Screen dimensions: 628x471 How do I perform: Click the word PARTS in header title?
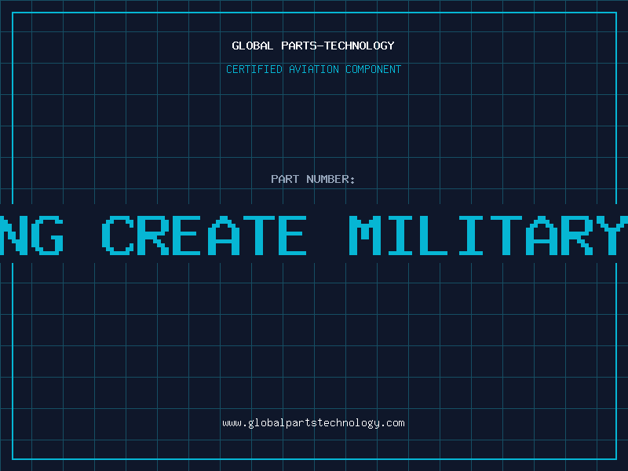[x=299, y=46]
